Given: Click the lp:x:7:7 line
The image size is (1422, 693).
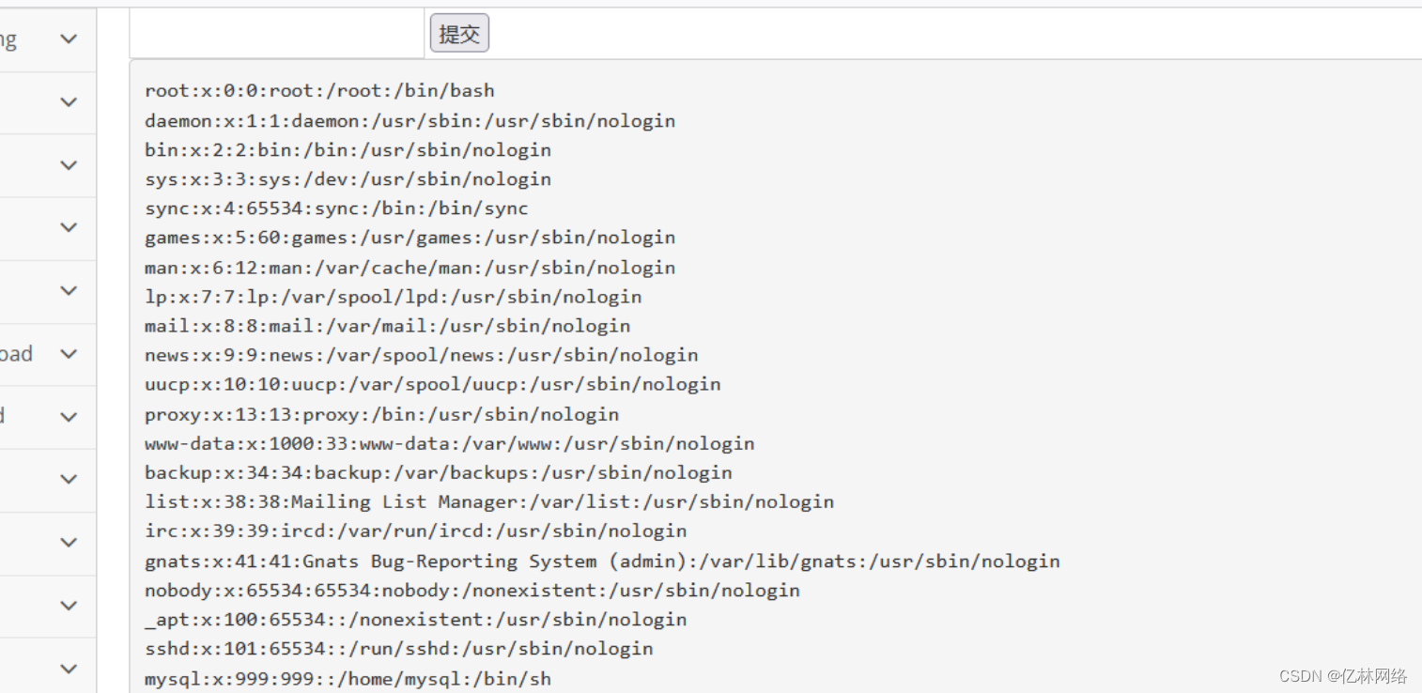Looking at the screenshot, I should (x=393, y=297).
